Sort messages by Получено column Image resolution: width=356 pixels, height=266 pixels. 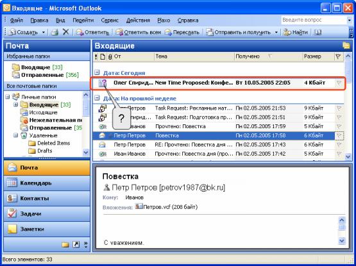tap(268, 56)
